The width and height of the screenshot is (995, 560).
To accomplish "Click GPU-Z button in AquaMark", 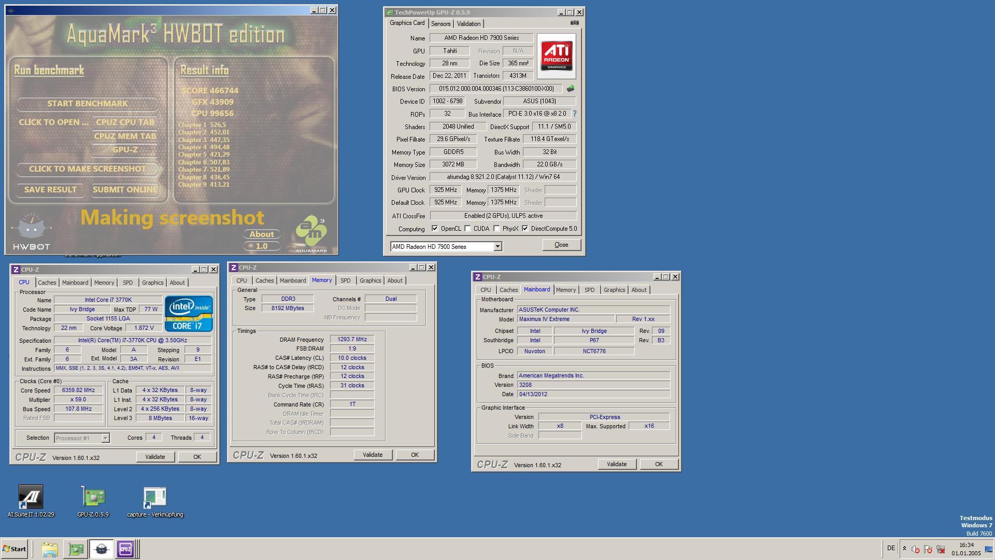I will pyautogui.click(x=125, y=150).
